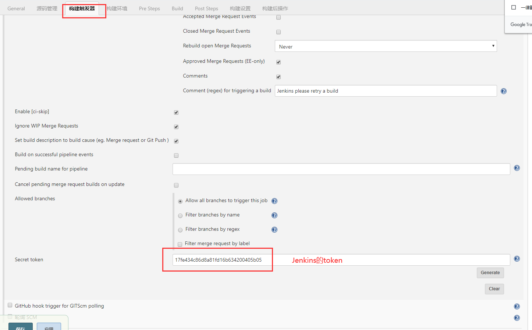Enable GitHub hook trigger for GITScm polling
The height and width of the screenshot is (330, 532).
tap(10, 305)
